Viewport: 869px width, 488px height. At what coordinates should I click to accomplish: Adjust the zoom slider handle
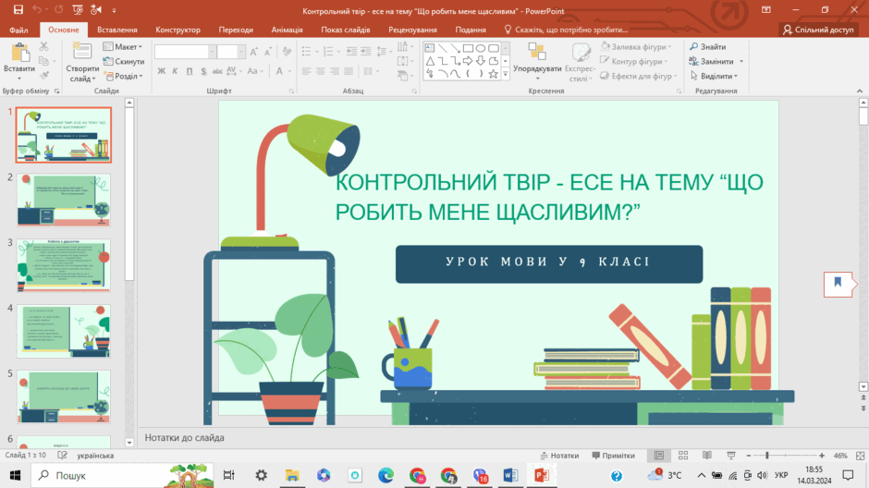point(767,456)
